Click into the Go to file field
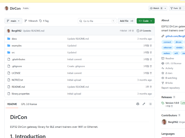 (x=97, y=21)
